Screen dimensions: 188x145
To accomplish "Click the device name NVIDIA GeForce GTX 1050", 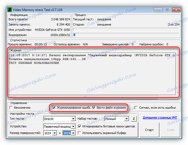I will click(52, 30).
